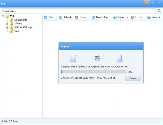Click the search magnifier icon
This screenshot has height=125, width=163.
pos(159,11)
